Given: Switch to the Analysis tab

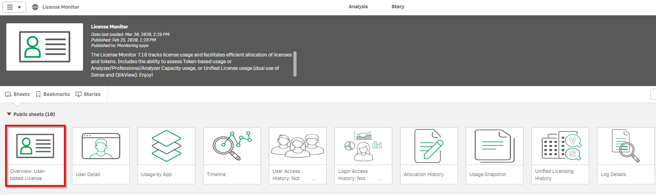Looking at the screenshot, I should (x=358, y=7).
